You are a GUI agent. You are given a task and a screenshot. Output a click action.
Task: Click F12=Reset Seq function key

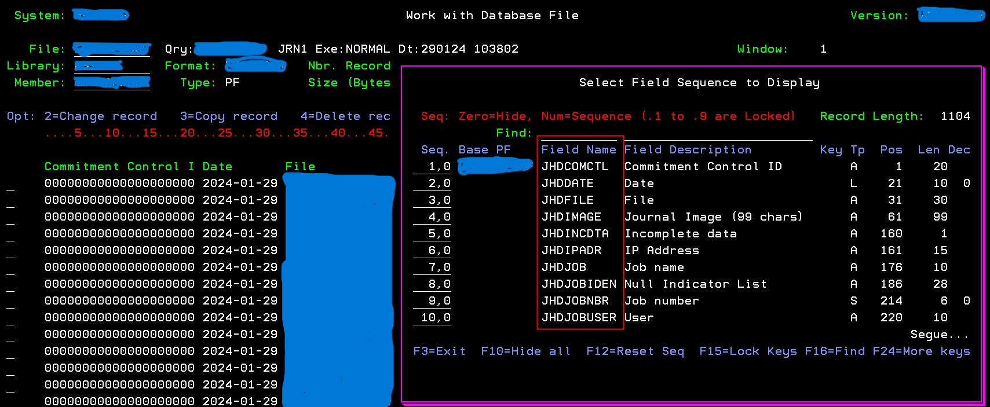[635, 351]
